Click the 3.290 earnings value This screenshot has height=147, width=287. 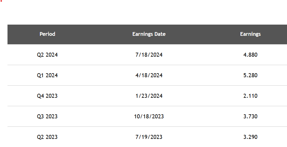(250, 137)
